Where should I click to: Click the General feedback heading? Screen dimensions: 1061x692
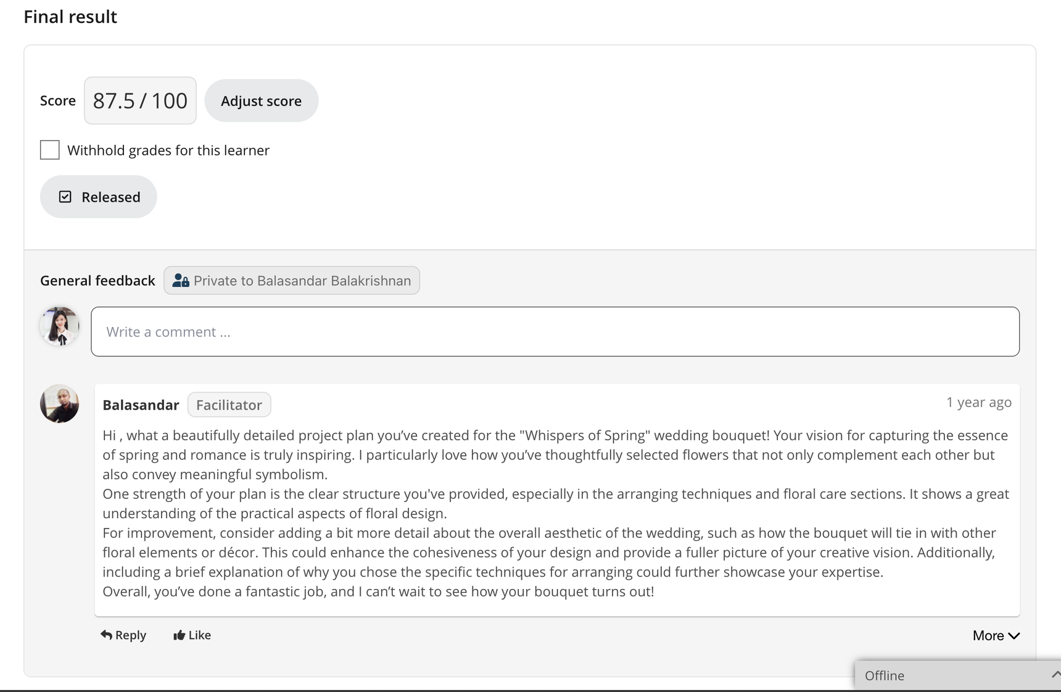coord(97,281)
